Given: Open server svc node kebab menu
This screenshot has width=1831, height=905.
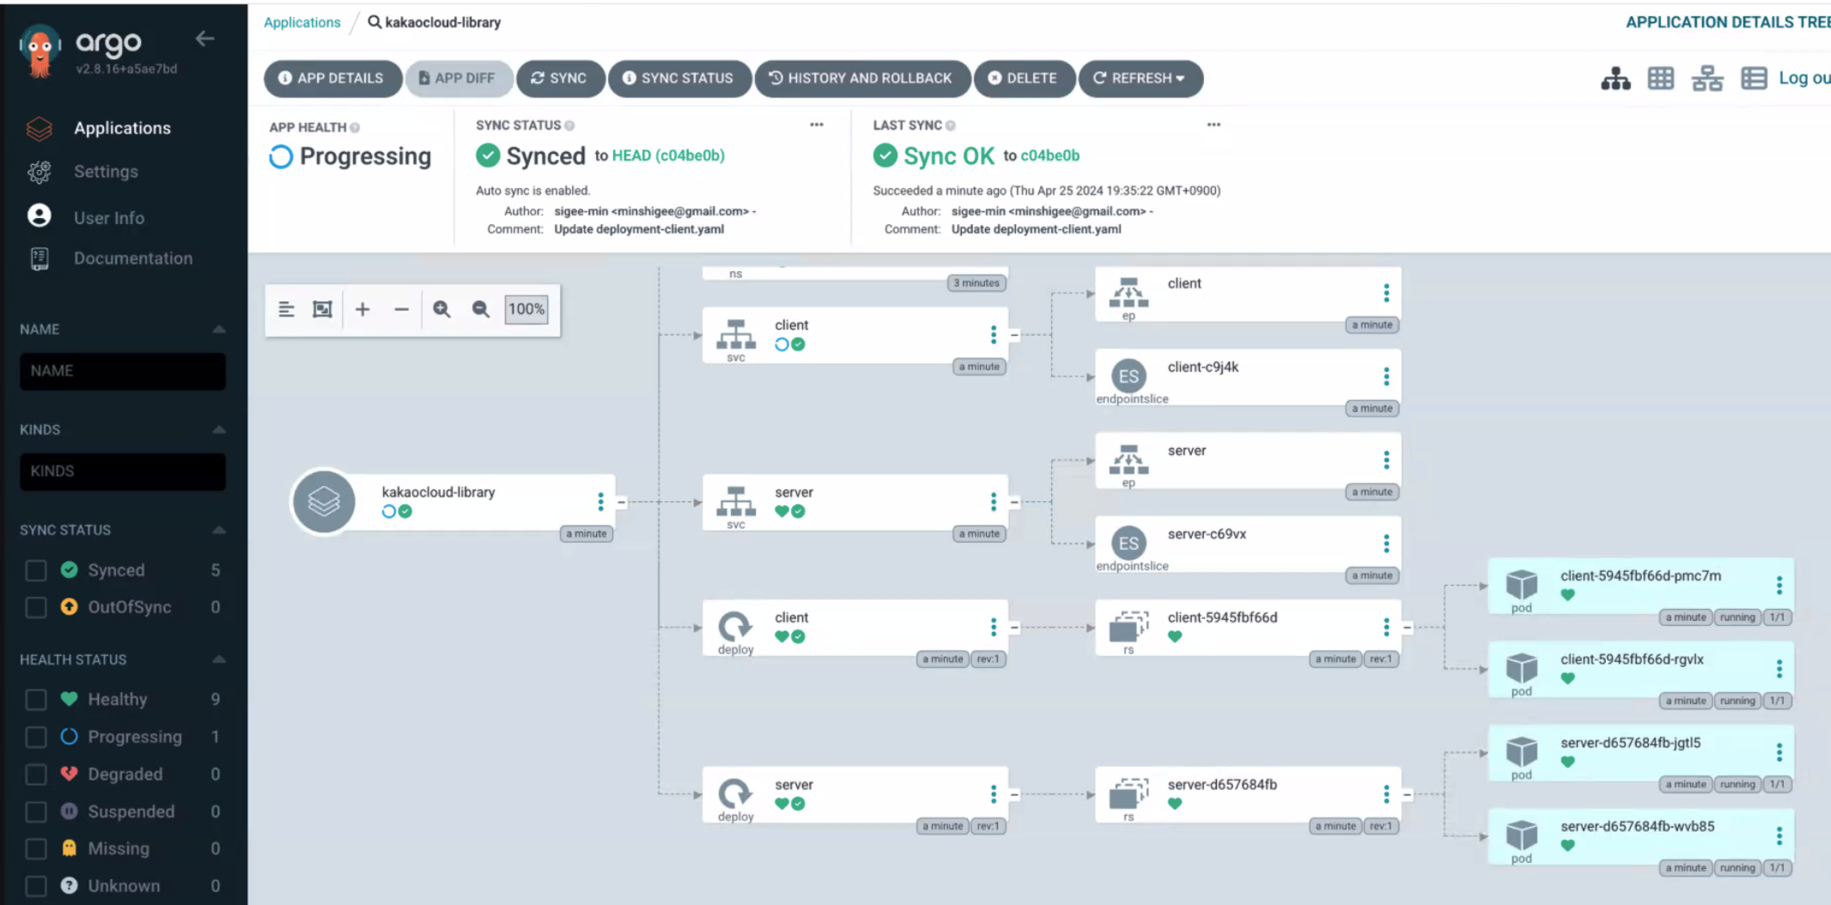Looking at the screenshot, I should point(994,501).
